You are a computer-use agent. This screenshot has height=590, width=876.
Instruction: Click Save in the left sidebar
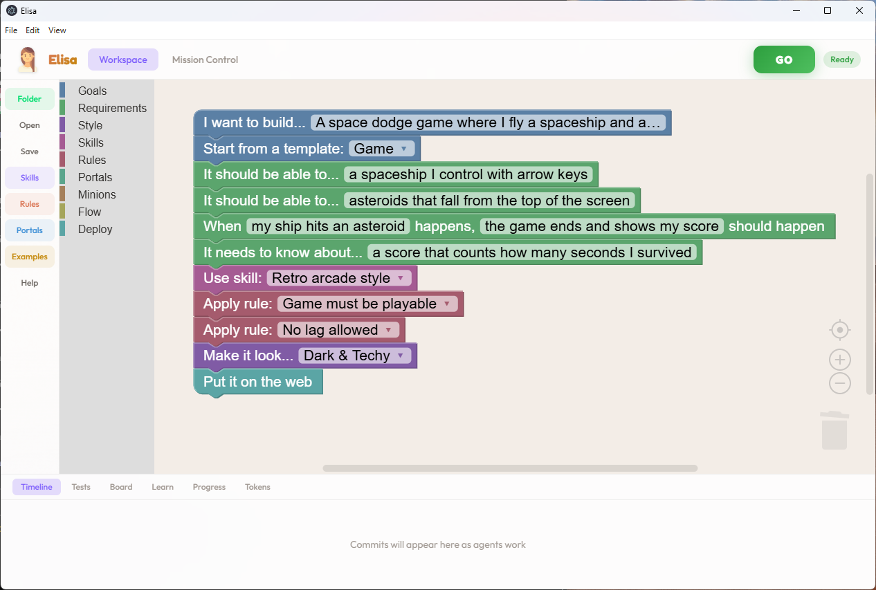tap(29, 151)
